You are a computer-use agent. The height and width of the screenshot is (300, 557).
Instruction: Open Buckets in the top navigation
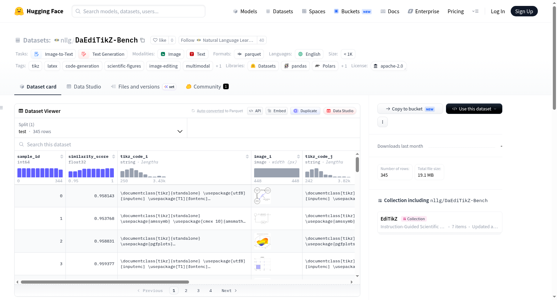[x=353, y=11]
